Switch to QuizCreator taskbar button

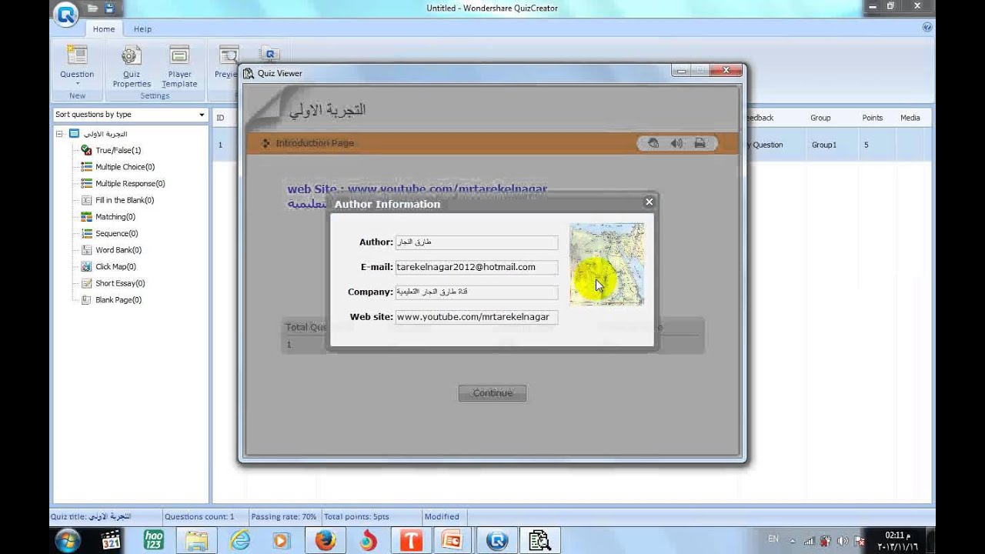497,540
